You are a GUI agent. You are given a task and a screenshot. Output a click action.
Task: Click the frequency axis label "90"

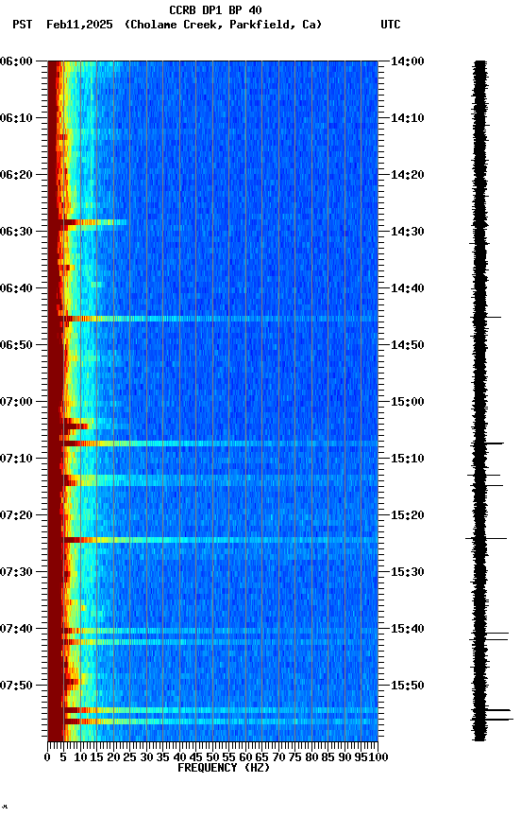345,757
